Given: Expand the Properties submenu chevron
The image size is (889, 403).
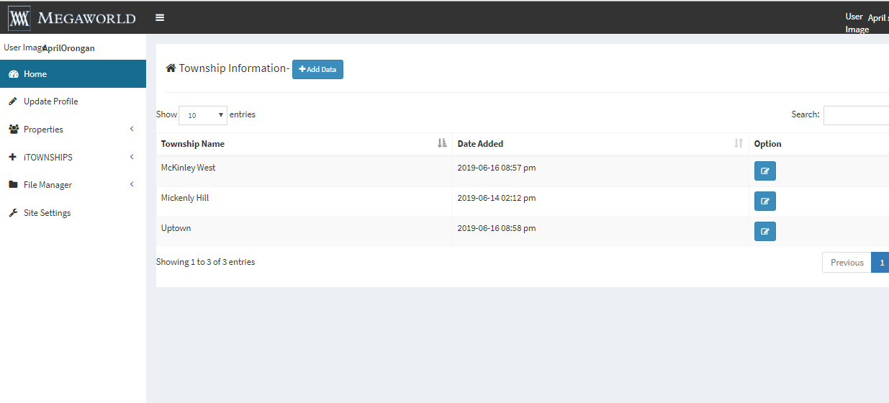Looking at the screenshot, I should 132,129.
